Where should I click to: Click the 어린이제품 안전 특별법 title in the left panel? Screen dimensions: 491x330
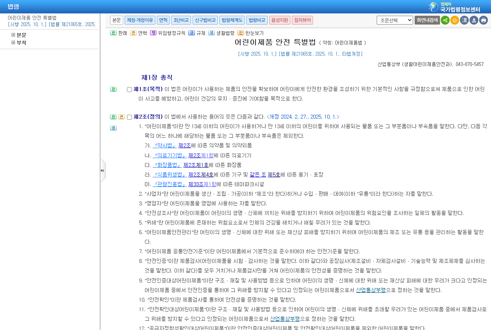[32, 18]
